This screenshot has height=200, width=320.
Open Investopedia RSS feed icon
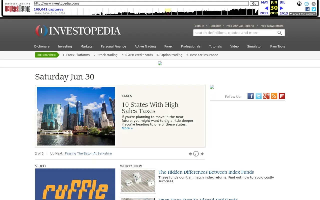point(274,96)
